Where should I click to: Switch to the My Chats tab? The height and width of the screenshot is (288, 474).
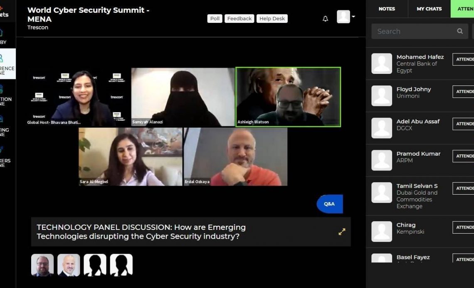tap(429, 9)
